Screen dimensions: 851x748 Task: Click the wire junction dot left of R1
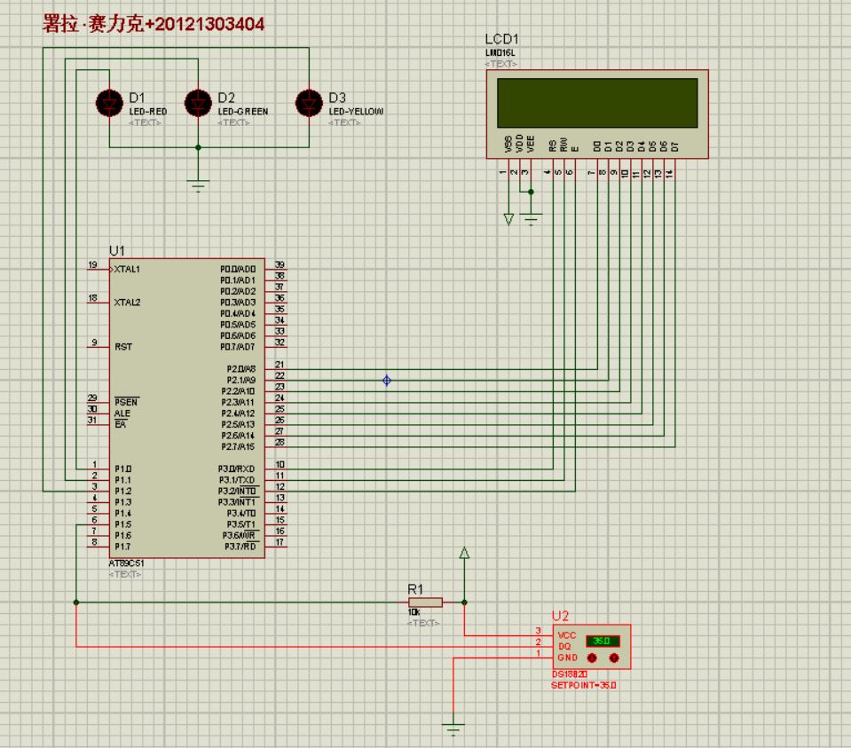(76, 602)
